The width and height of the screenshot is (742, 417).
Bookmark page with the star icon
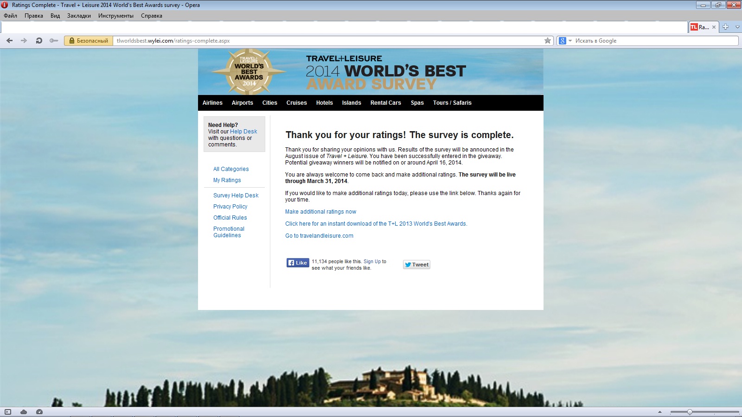[548, 41]
